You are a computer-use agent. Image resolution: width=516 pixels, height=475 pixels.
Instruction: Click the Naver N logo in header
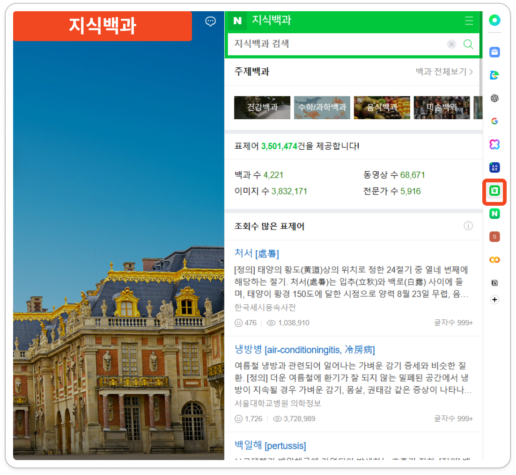point(237,21)
